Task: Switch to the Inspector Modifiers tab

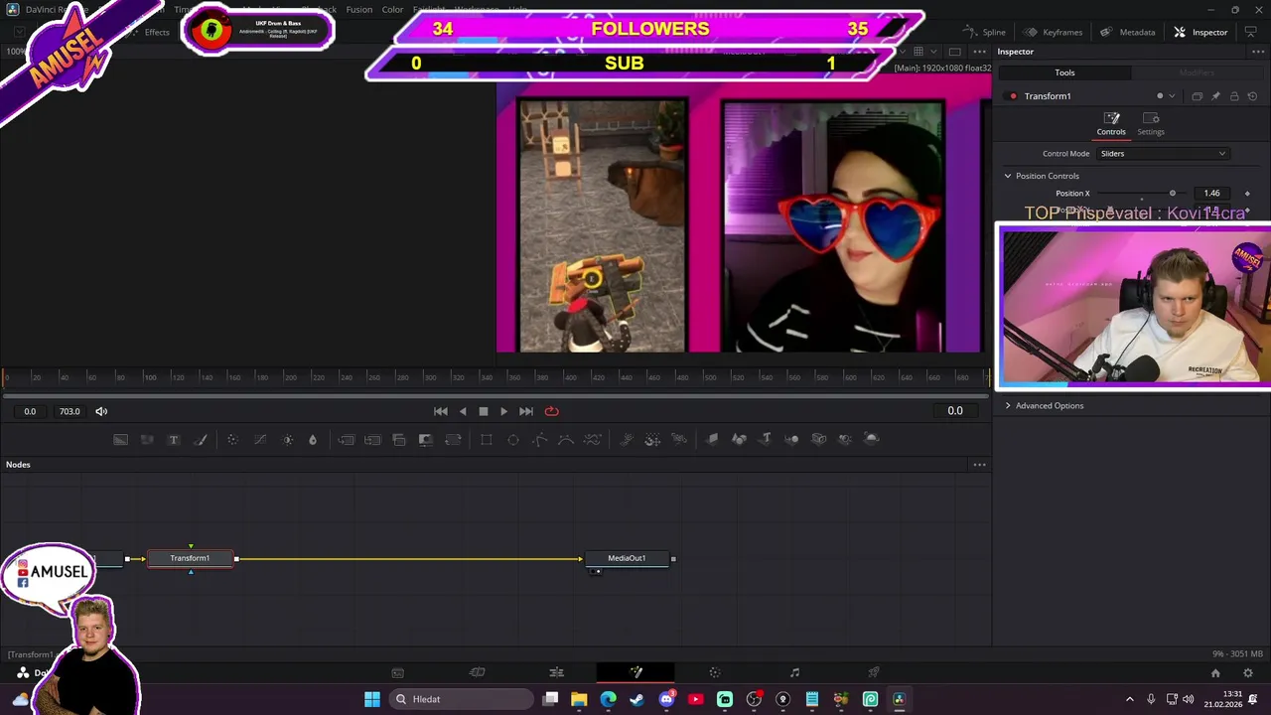Action: (1197, 72)
